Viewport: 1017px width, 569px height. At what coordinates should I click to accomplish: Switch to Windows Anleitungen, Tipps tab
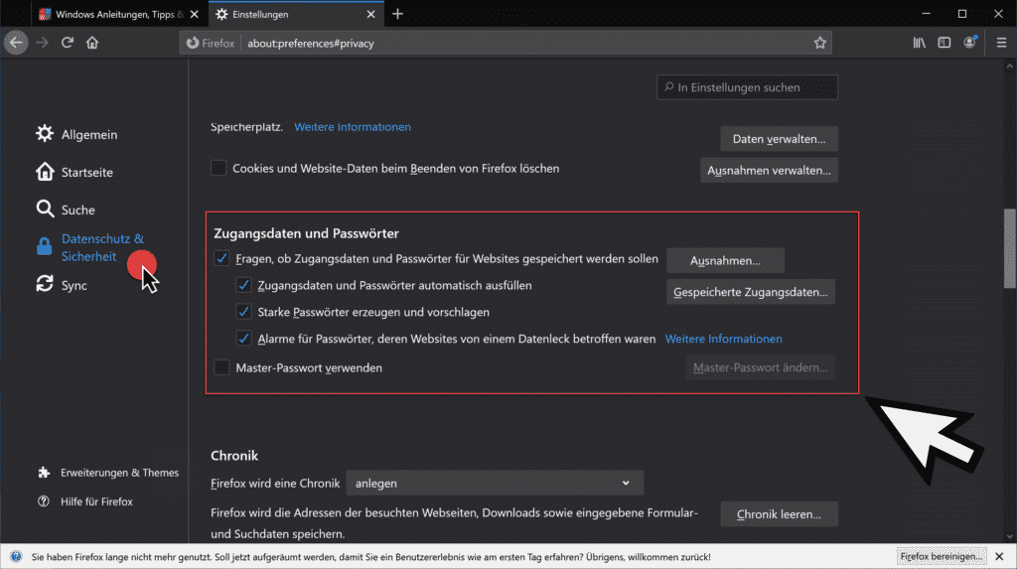[119, 14]
